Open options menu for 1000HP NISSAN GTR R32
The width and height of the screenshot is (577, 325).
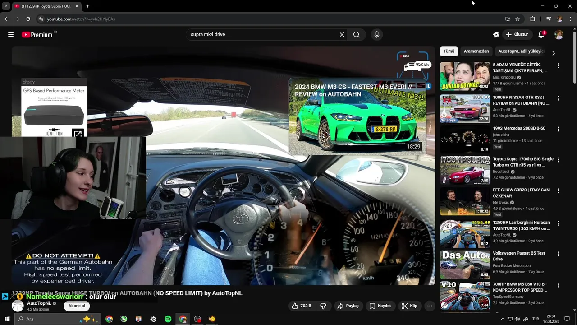tap(558, 98)
